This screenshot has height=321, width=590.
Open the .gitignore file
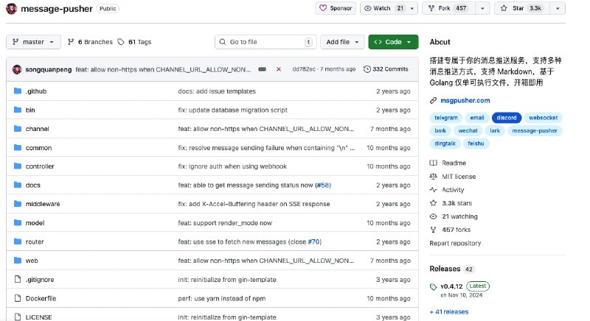click(x=40, y=280)
